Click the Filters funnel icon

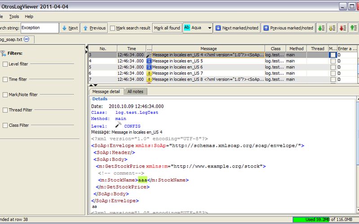pyautogui.click(x=3, y=53)
